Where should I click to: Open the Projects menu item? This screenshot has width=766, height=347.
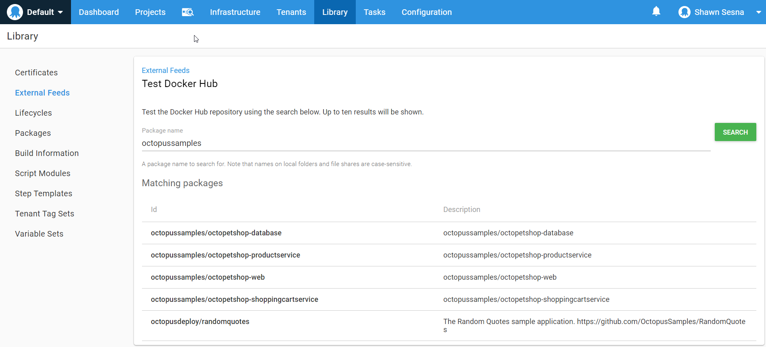point(150,12)
